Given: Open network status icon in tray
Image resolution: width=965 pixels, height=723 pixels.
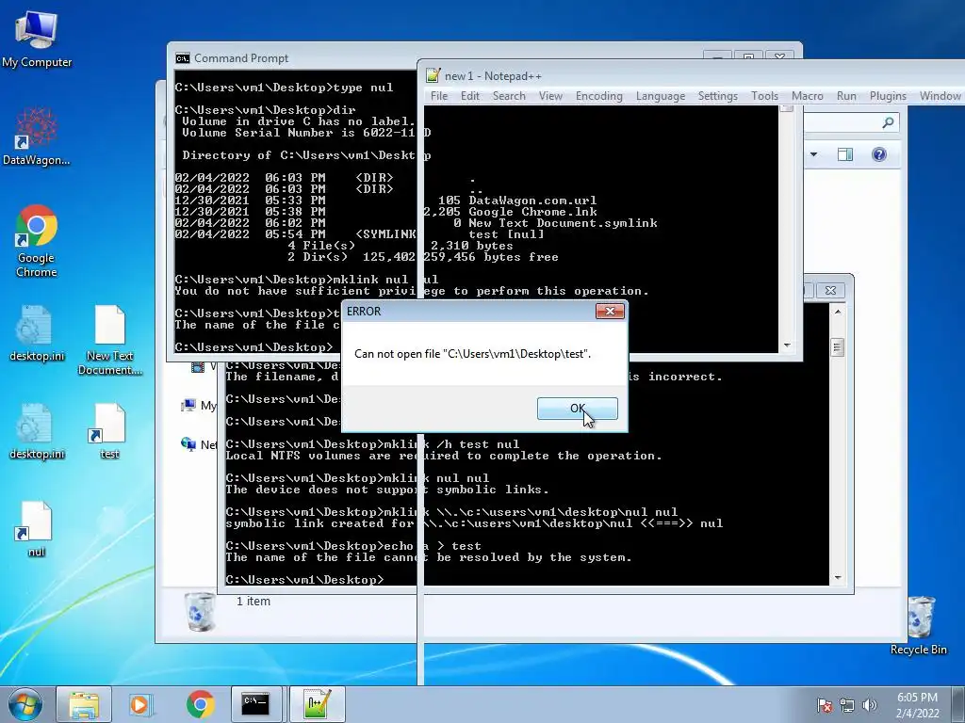Looking at the screenshot, I should pyautogui.click(x=847, y=705).
